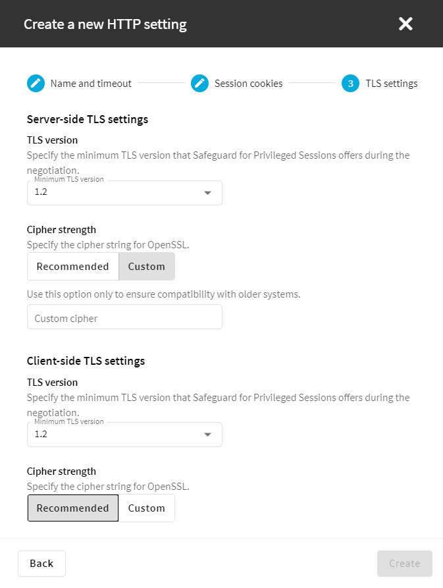Choose Recommended for server-side cipher strength
This screenshot has height=588, width=443.
[x=72, y=267]
